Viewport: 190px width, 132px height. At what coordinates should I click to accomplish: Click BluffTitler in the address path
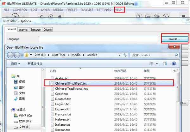click(58, 55)
